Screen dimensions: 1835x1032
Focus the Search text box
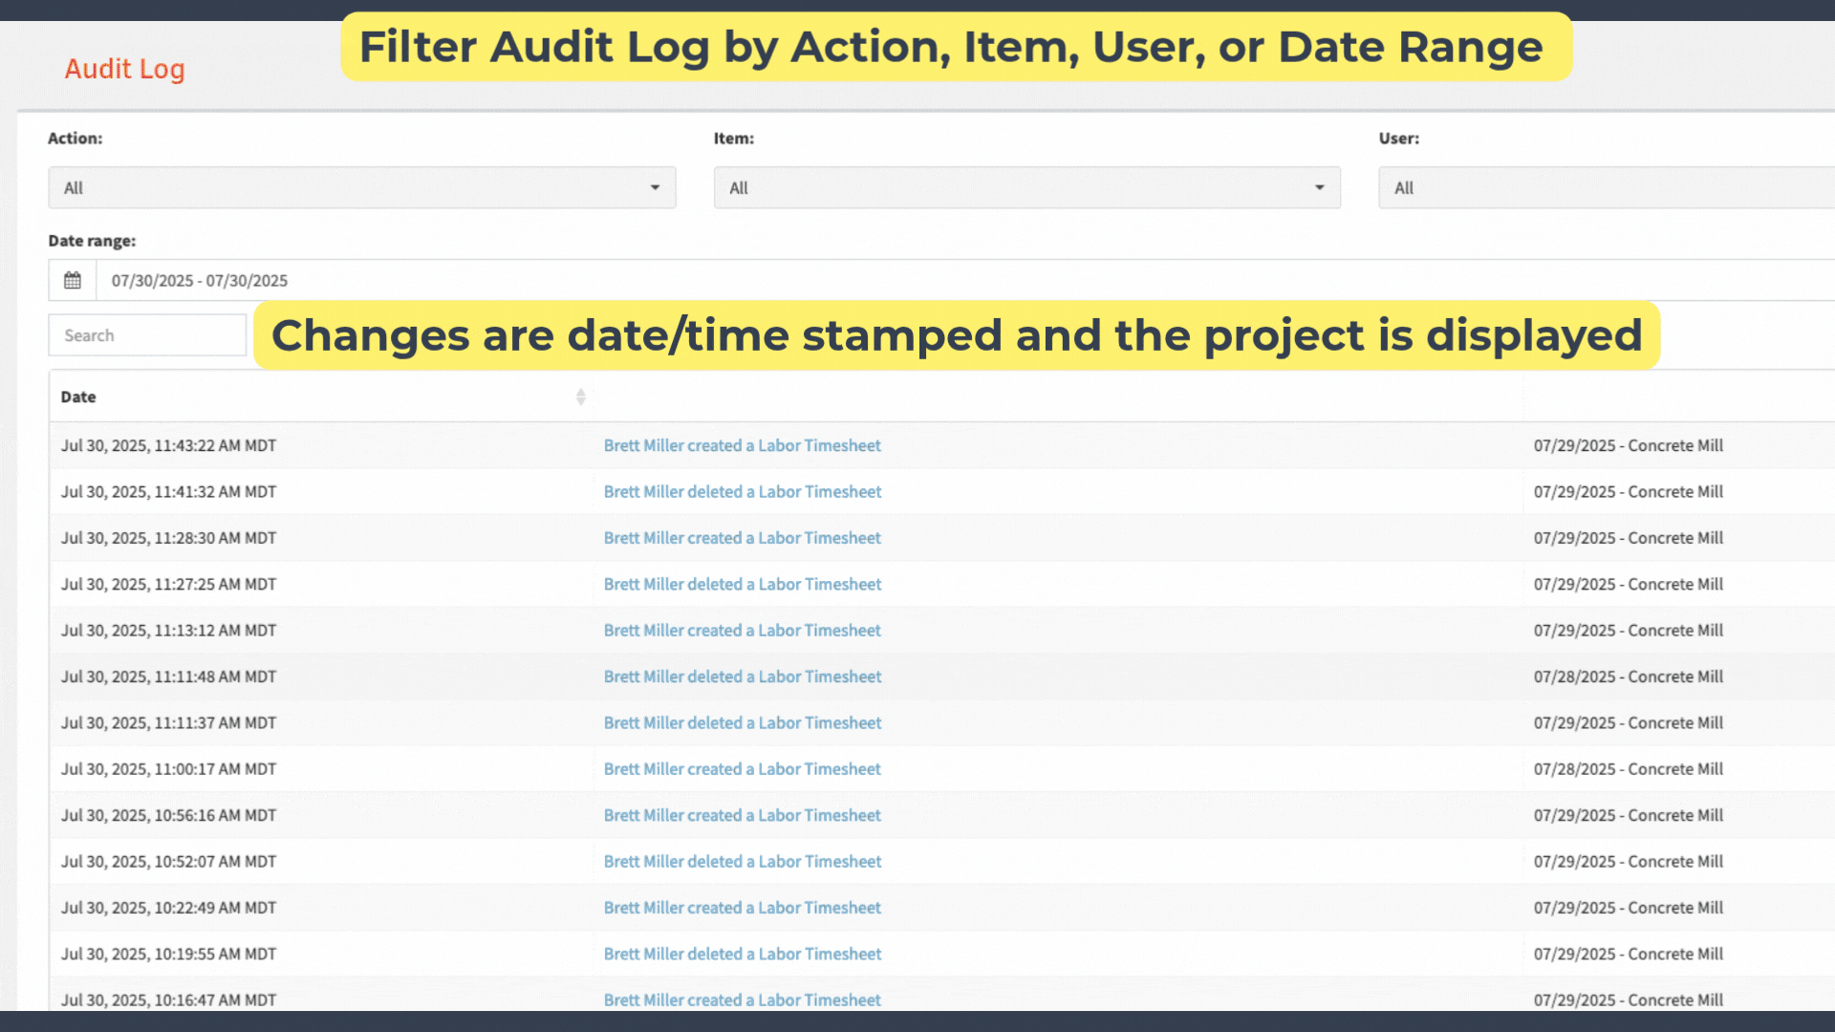147,335
